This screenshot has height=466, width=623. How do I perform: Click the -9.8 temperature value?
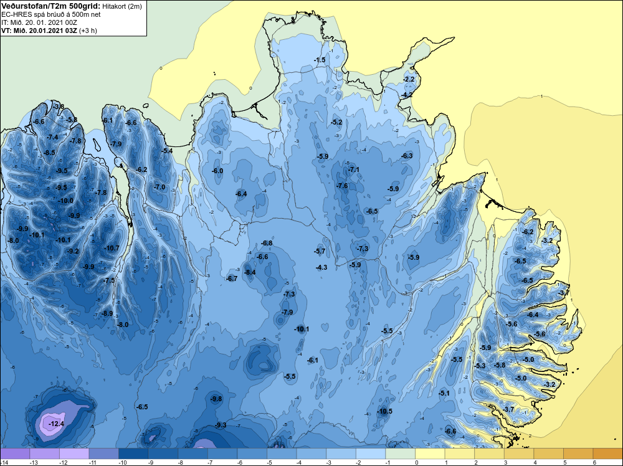(216, 399)
